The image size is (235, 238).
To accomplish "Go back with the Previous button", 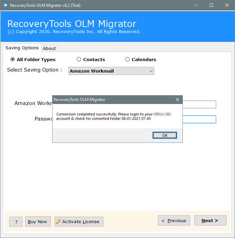I will point(174,220).
